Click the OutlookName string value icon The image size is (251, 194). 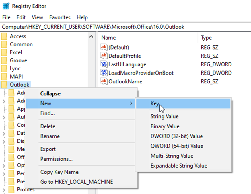(x=104, y=81)
